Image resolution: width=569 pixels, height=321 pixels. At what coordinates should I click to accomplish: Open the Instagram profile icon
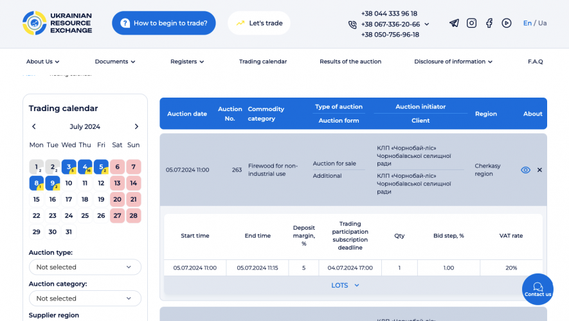tap(471, 23)
